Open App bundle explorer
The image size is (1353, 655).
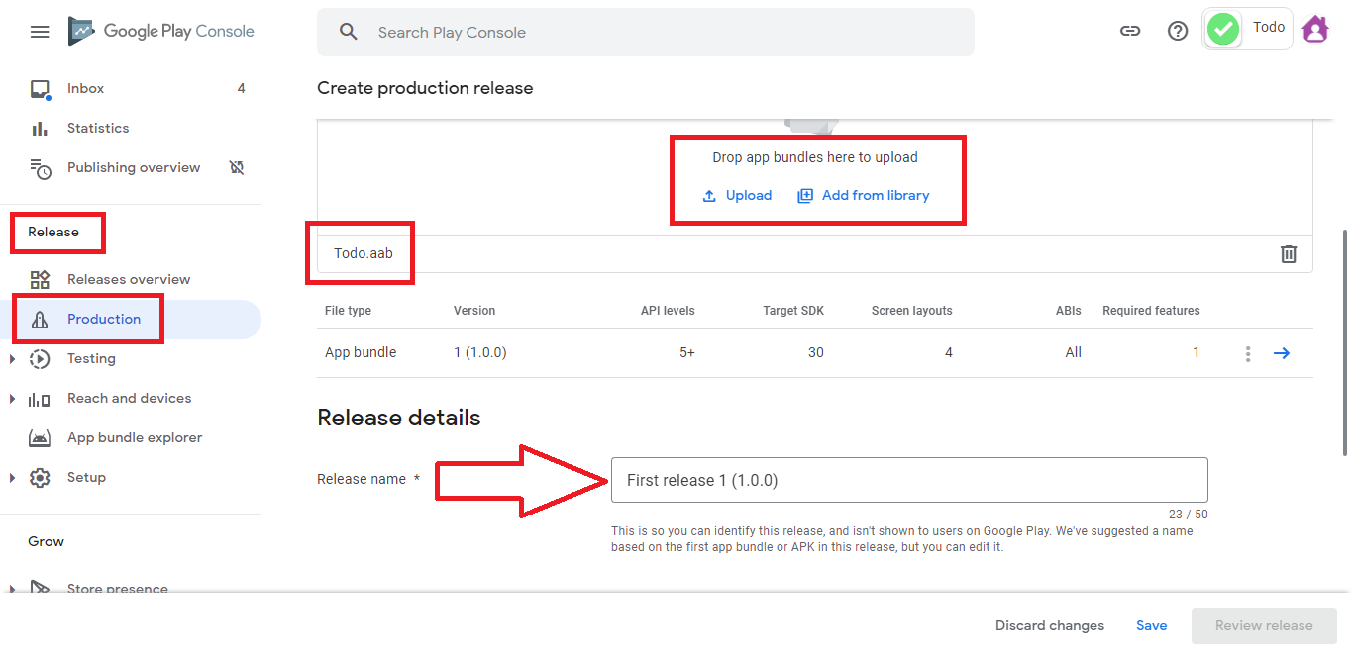[134, 437]
